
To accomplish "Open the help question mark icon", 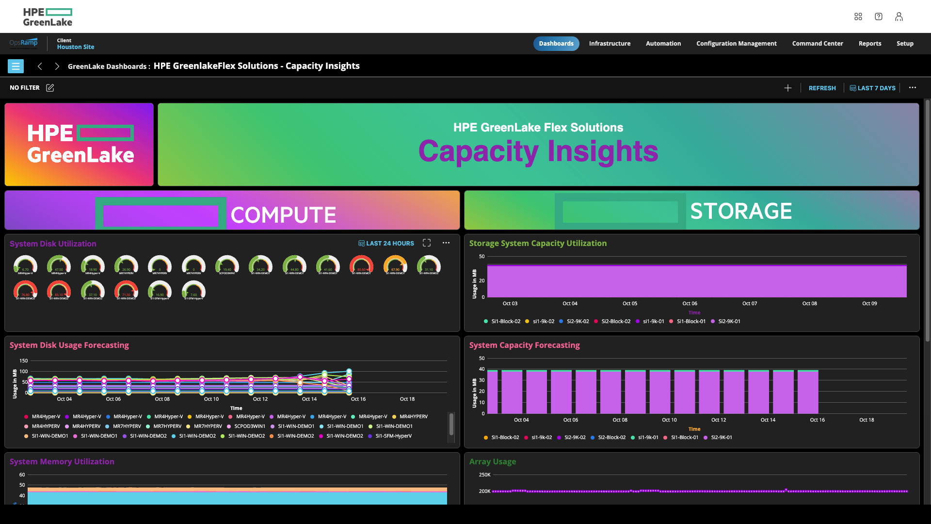I will 879,16.
